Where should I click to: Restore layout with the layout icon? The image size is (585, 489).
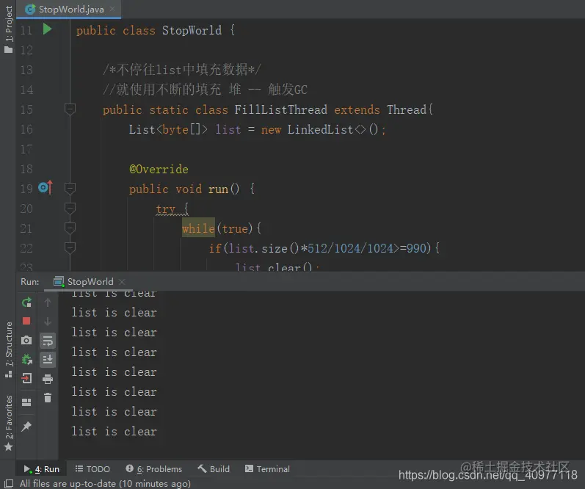point(26,402)
